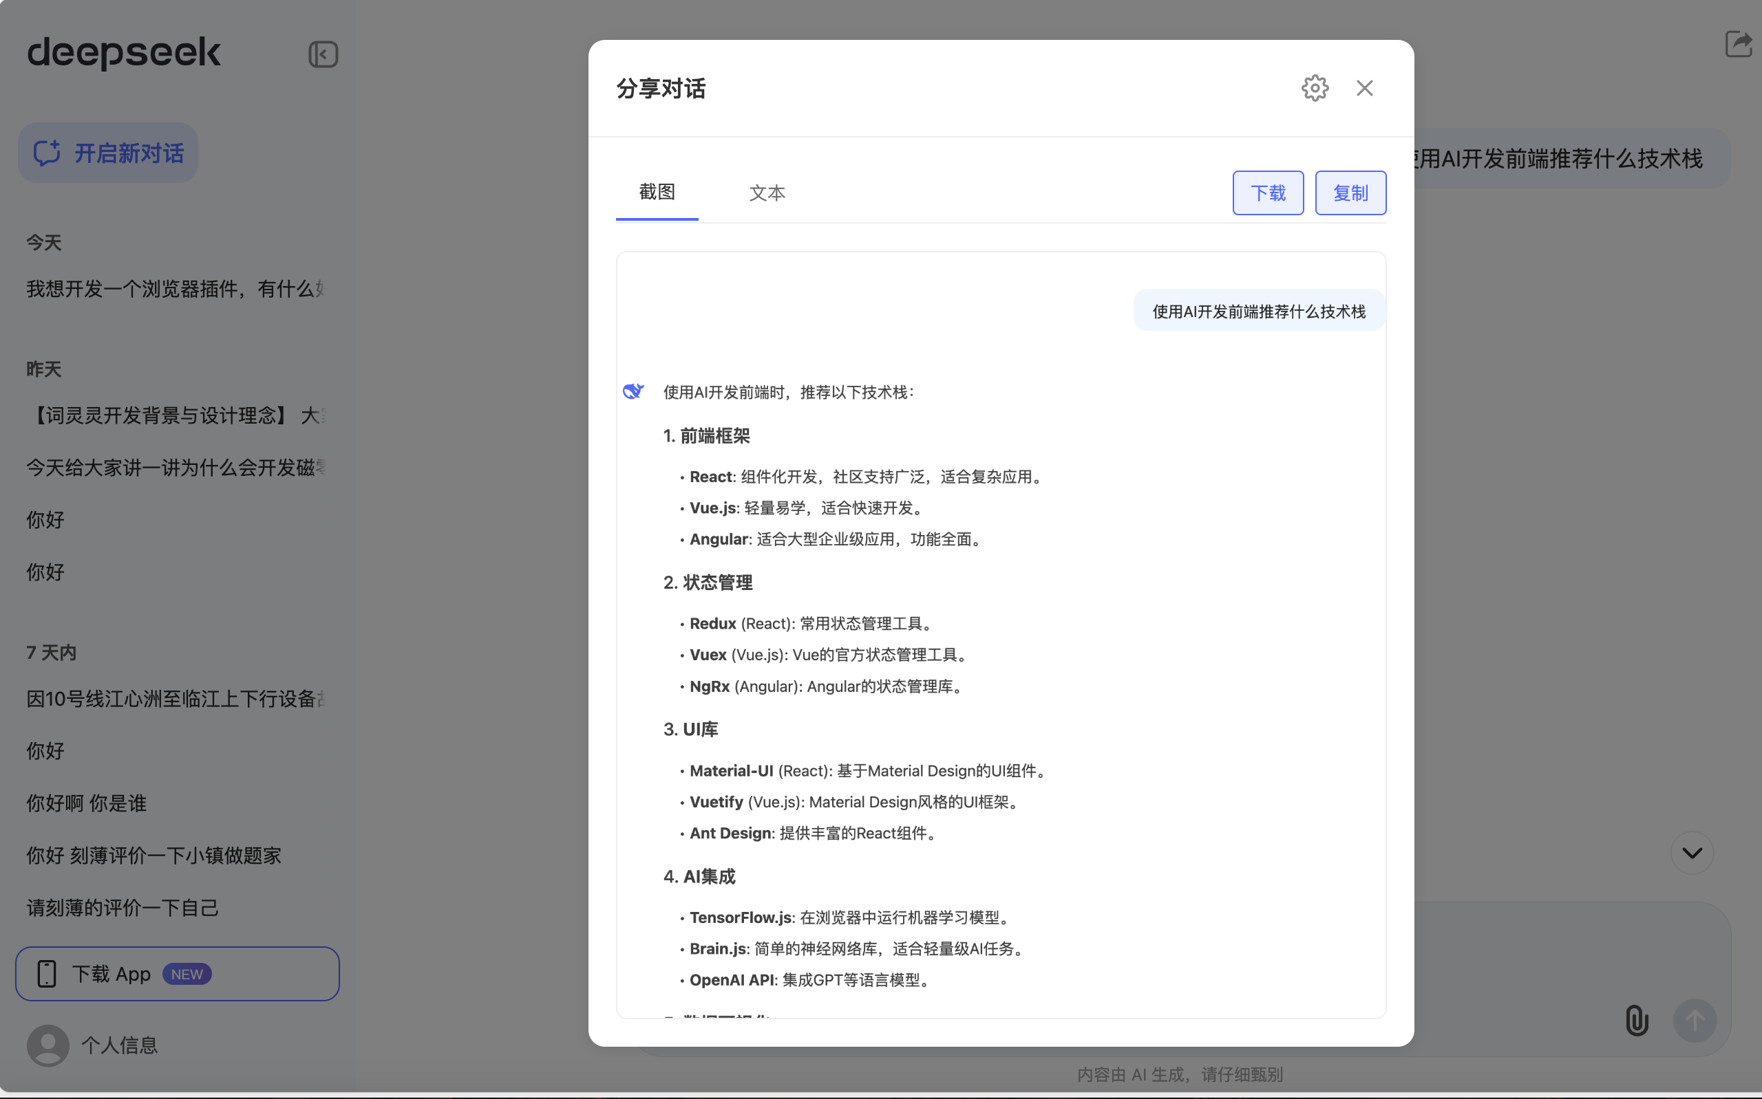Click the Brain.js bullet line
The image size is (1762, 1099).
855,949
